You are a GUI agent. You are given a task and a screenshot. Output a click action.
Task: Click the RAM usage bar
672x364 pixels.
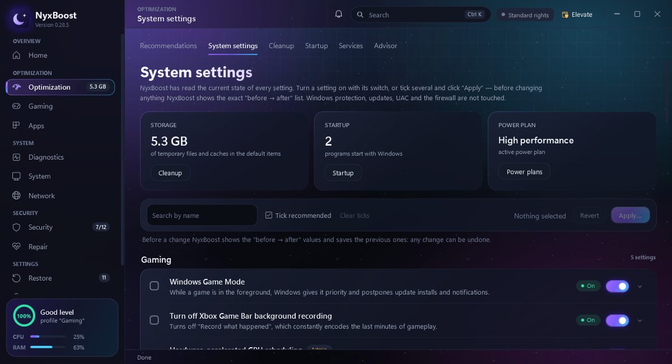pos(47,347)
